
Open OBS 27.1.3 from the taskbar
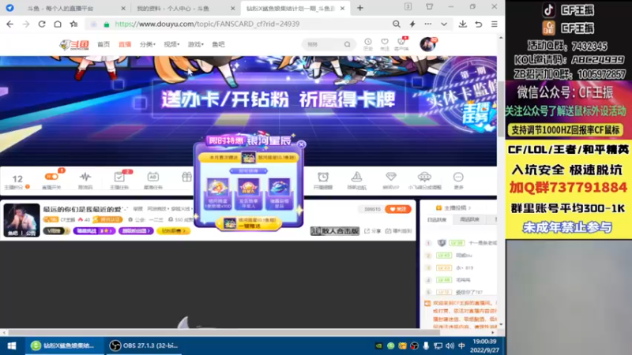(x=145, y=346)
